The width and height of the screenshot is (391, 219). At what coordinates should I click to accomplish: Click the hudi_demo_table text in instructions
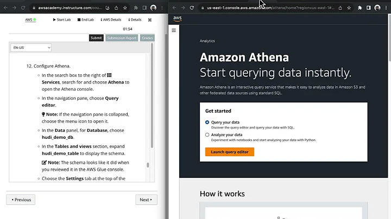pyautogui.click(x=60, y=153)
